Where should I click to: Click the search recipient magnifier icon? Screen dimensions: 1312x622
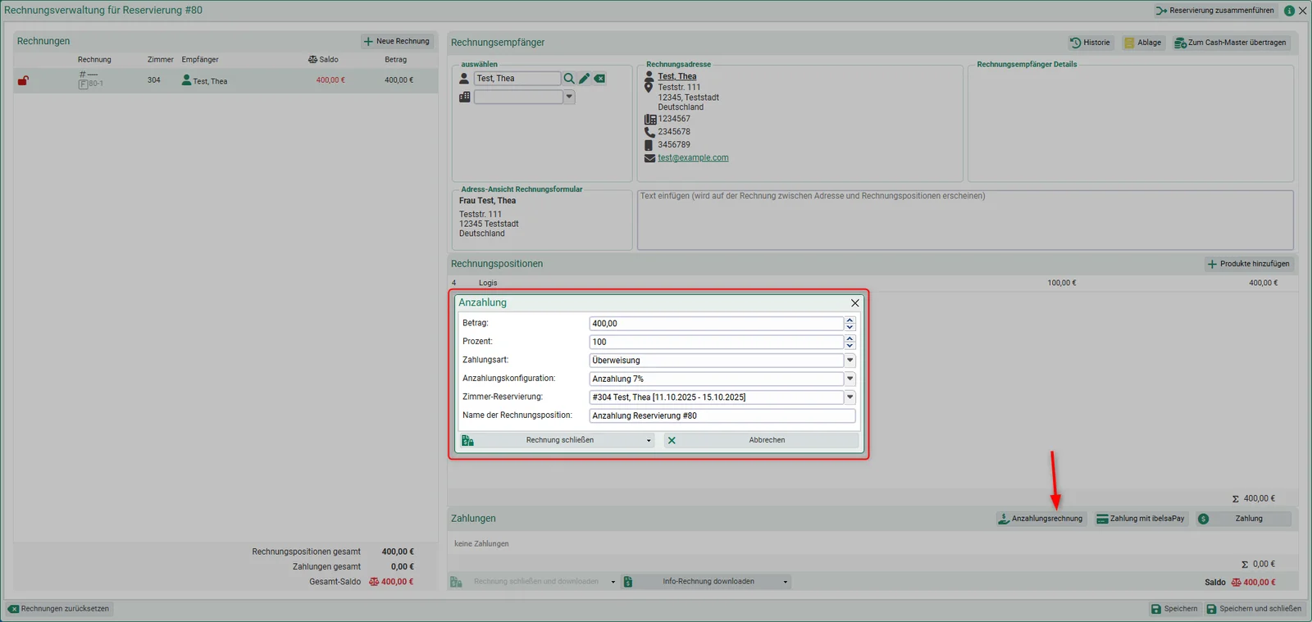click(568, 79)
